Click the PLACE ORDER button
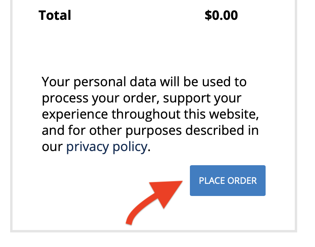315x247 pixels. tap(228, 181)
